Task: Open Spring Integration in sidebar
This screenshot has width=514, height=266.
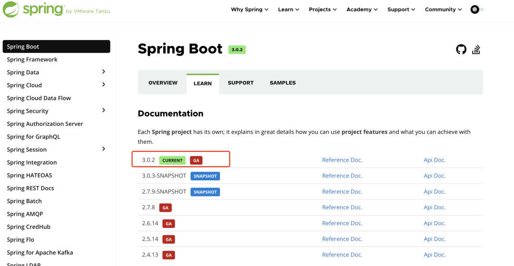Action: tap(32, 162)
